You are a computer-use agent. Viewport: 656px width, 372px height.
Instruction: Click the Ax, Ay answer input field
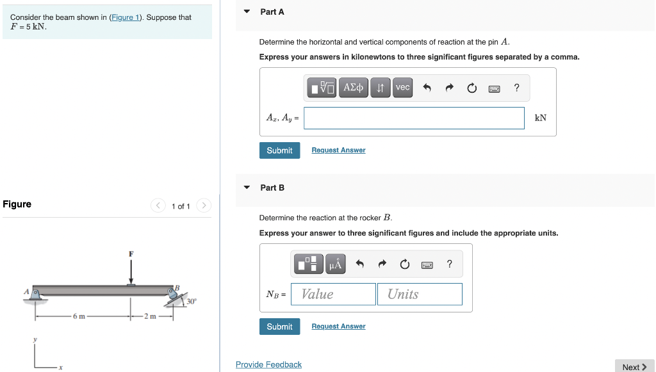coord(414,118)
